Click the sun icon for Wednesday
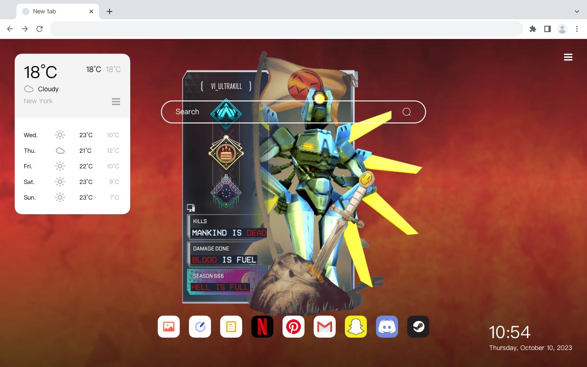The height and width of the screenshot is (367, 587). click(60, 135)
